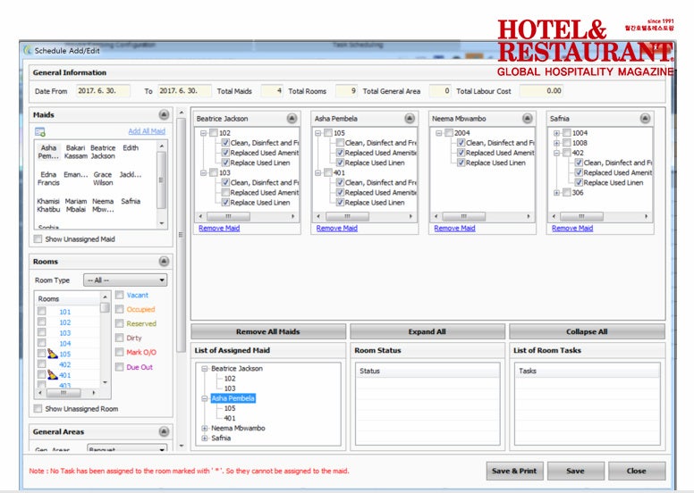Click Rooms list horizontal scrollbar thumb
The width and height of the screenshot is (694, 493).
coord(63,393)
